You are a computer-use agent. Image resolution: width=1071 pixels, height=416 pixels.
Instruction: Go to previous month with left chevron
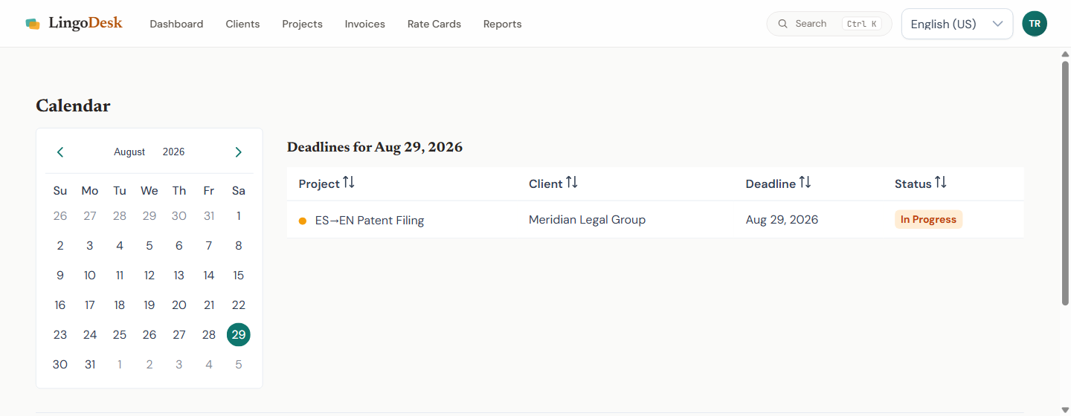coord(60,152)
